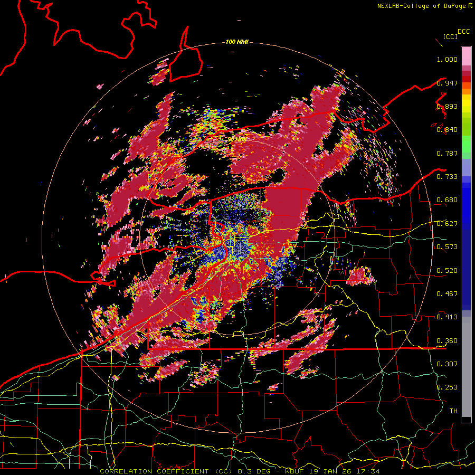Click the 0.680 scale value
Image resolution: width=475 pixels, height=475 pixels.
click(x=447, y=200)
